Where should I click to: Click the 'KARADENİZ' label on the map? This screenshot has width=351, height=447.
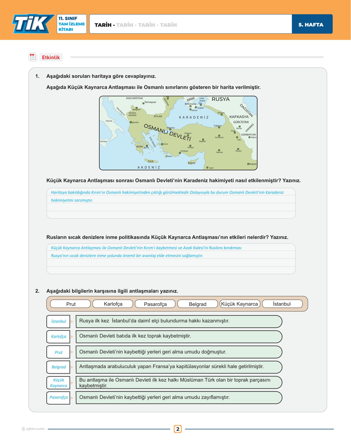[x=194, y=117]
